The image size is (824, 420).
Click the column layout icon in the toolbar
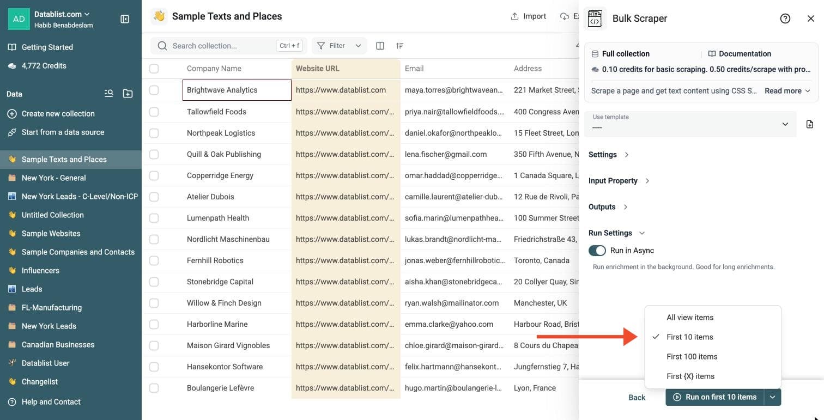click(380, 46)
